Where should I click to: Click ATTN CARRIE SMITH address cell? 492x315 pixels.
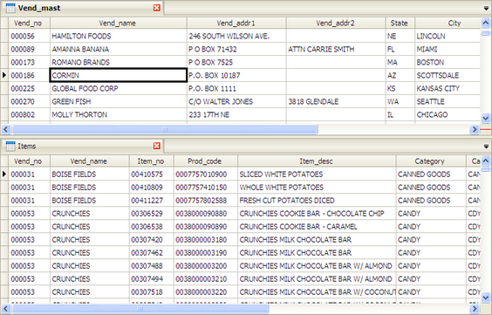[336, 49]
